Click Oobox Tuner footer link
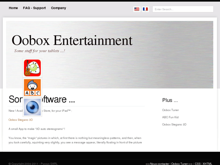This screenshot has width=220, height=165. 179,164
